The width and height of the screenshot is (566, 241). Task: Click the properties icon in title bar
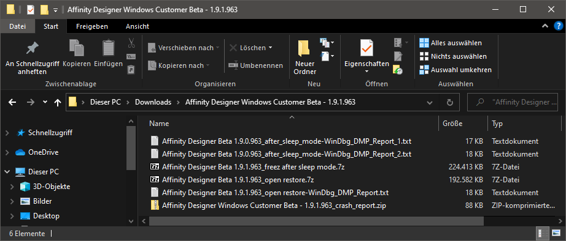[30, 10]
